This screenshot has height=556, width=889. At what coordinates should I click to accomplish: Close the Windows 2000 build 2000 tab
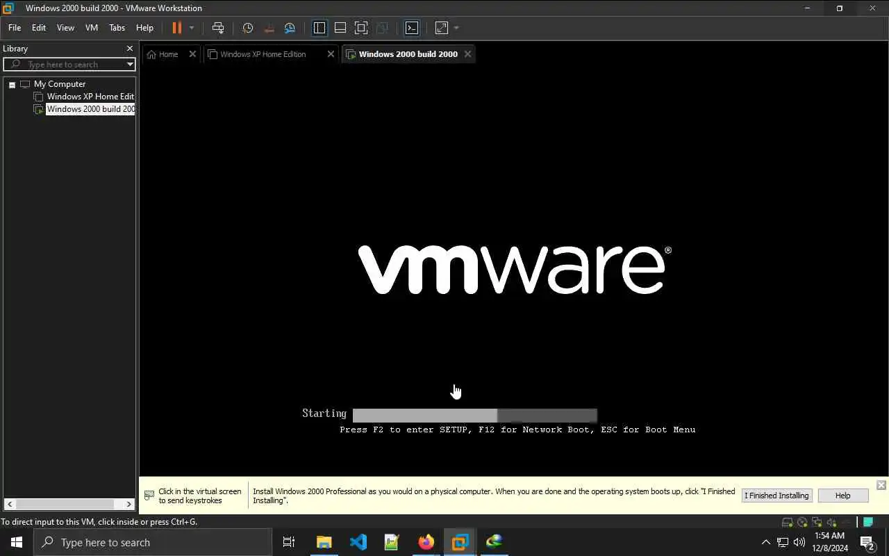point(467,54)
